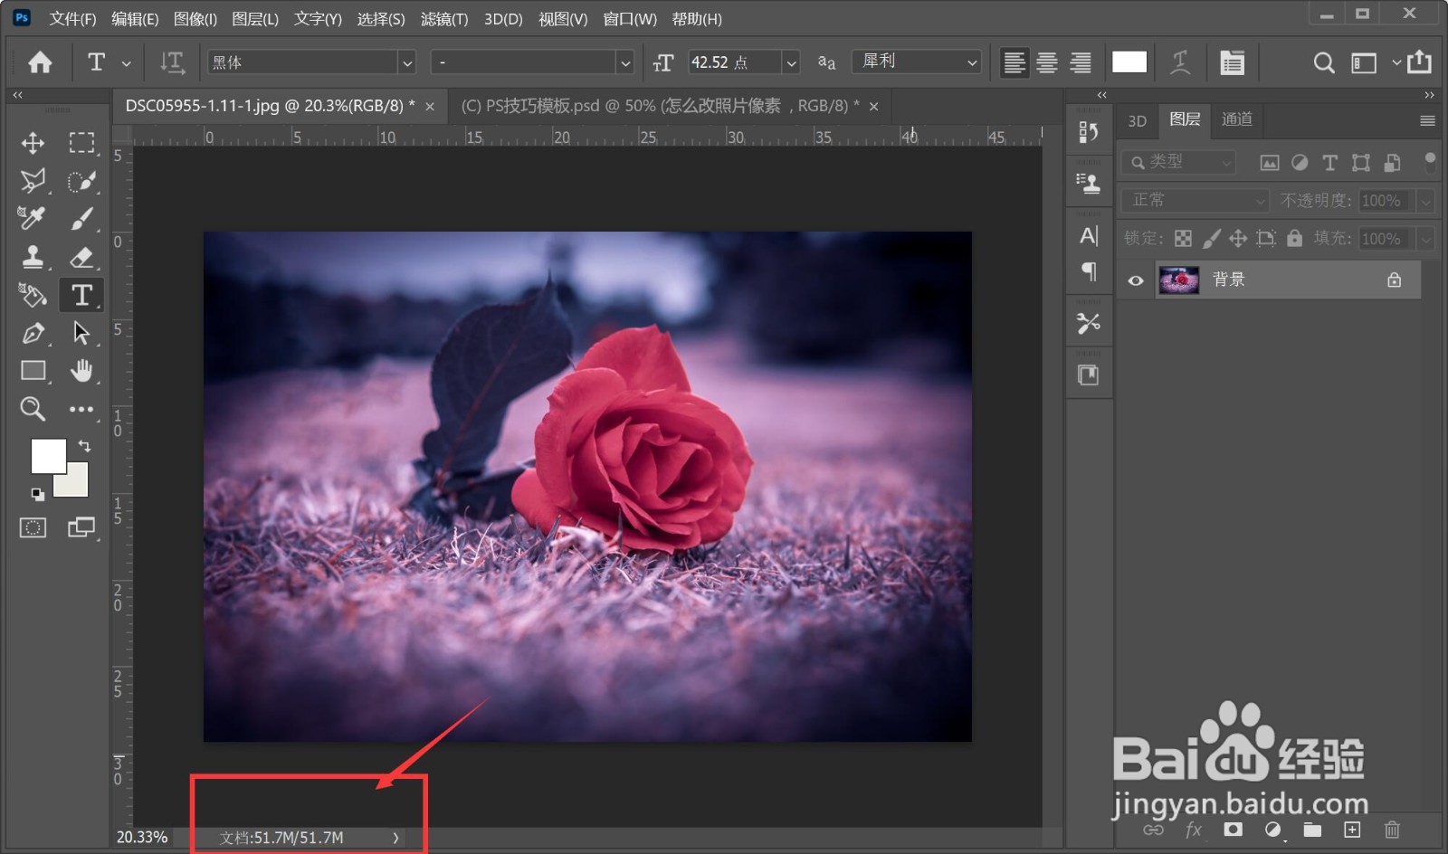Select the Pen tool
Screen dimensions: 1448x854
[33, 333]
